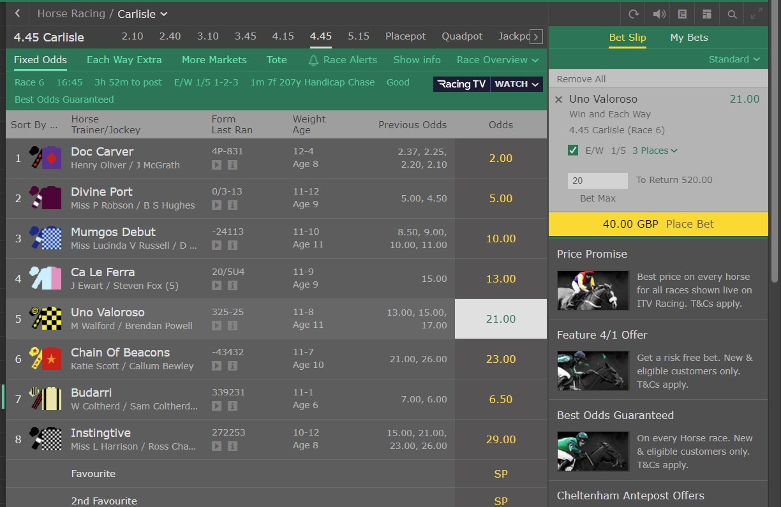Click Remove All in bet slip
Viewport: 781px width, 507px height.
tap(581, 79)
